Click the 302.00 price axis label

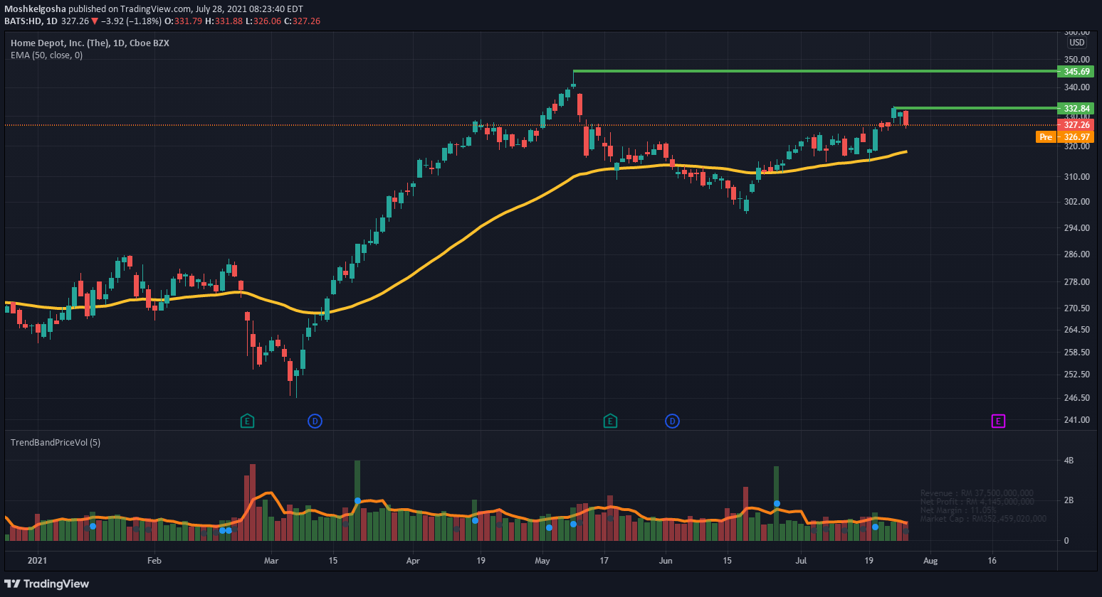pyautogui.click(x=1077, y=202)
